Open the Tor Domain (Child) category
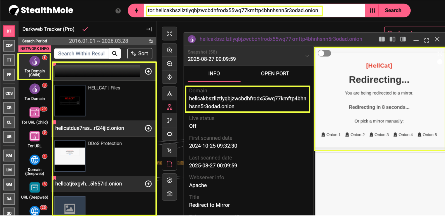445x216 pixels. pos(34,67)
